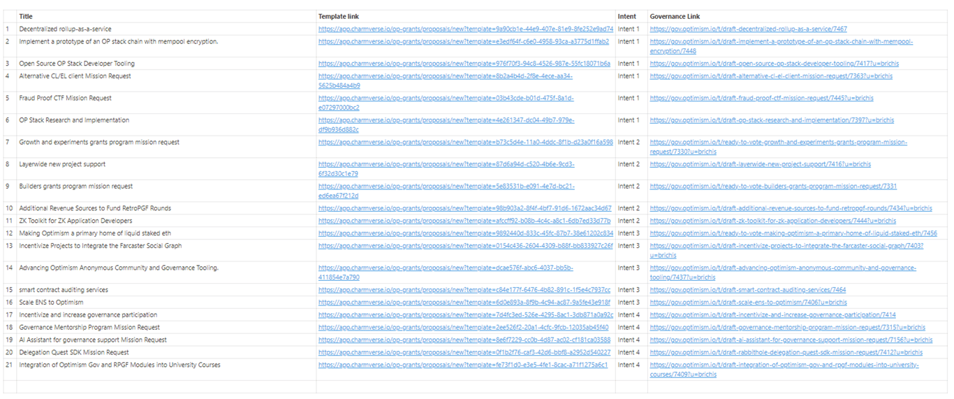This screenshot has height=399, width=954.
Task: Select the Intent column header
Action: pyautogui.click(x=626, y=16)
